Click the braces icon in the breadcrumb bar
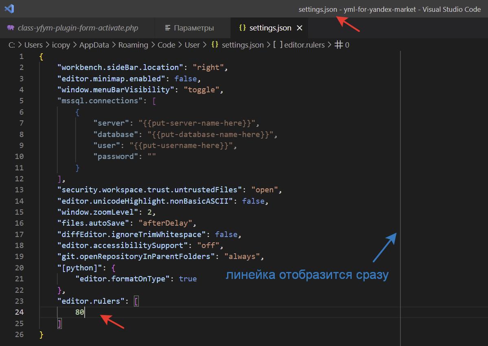 coord(214,45)
